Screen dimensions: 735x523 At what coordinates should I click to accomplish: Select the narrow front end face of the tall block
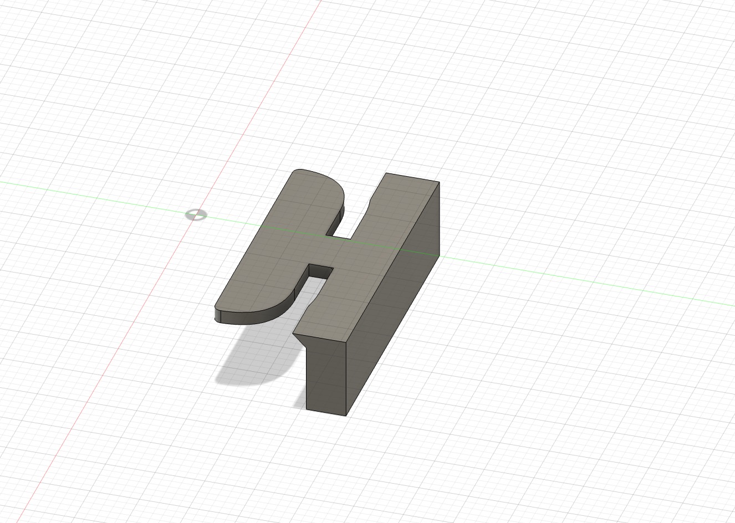coord(327,378)
